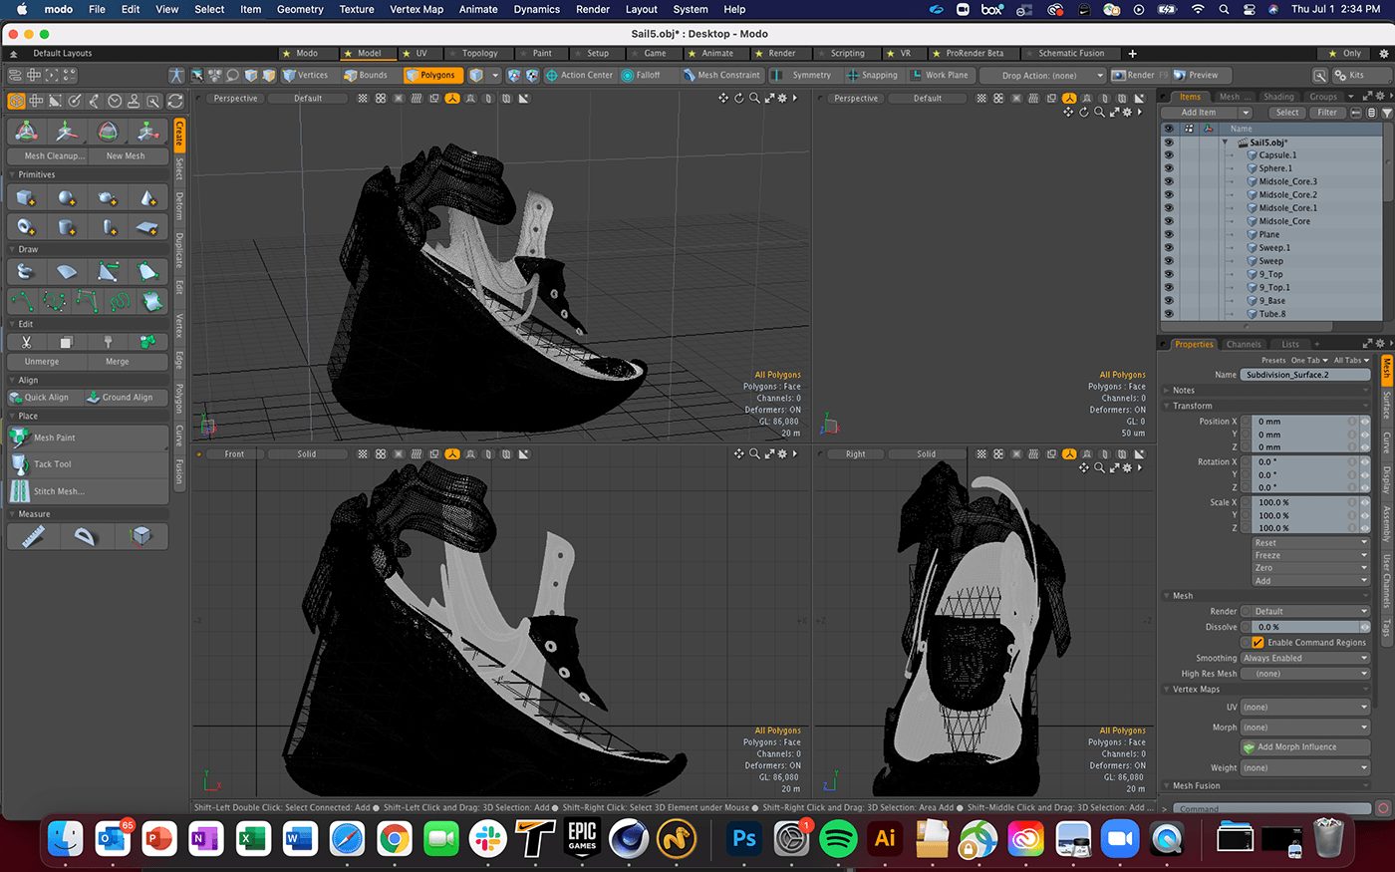Select the Teapot primitive tool

click(x=108, y=198)
